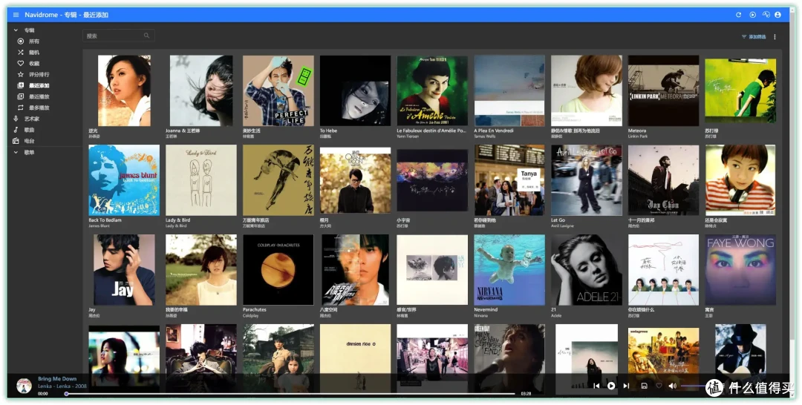Open the Nirvana Nevermind album cover
This screenshot has height=405, width=802.
click(x=509, y=270)
